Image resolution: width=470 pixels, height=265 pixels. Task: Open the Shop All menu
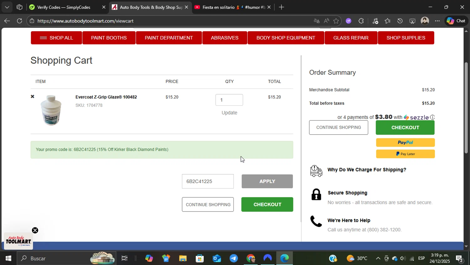pos(56,38)
